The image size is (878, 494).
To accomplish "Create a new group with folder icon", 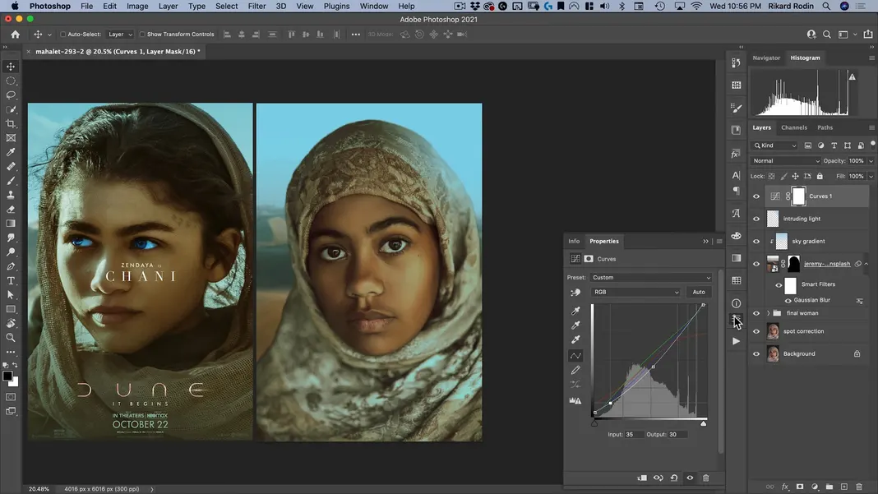I will point(829,487).
